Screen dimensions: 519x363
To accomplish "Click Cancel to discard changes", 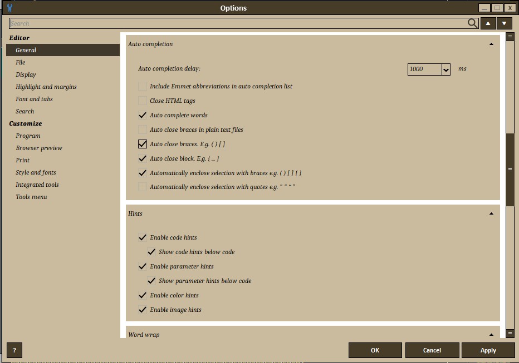I will coord(432,350).
